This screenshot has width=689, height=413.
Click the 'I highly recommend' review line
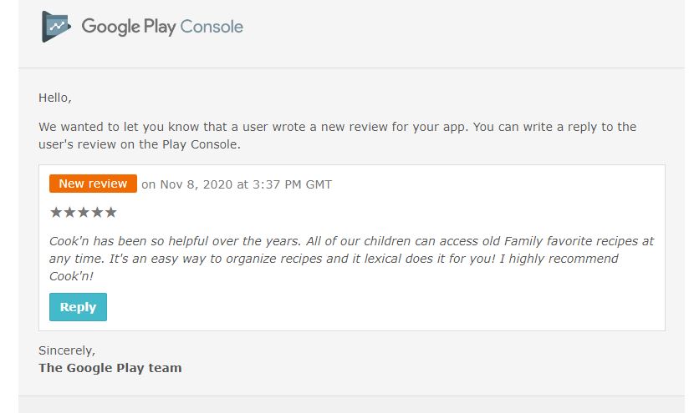(559, 259)
